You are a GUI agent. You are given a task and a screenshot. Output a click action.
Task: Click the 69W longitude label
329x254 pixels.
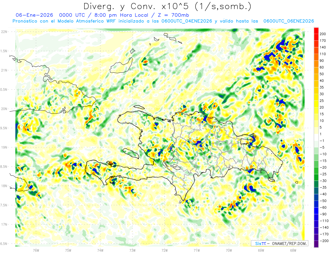[261, 250]
